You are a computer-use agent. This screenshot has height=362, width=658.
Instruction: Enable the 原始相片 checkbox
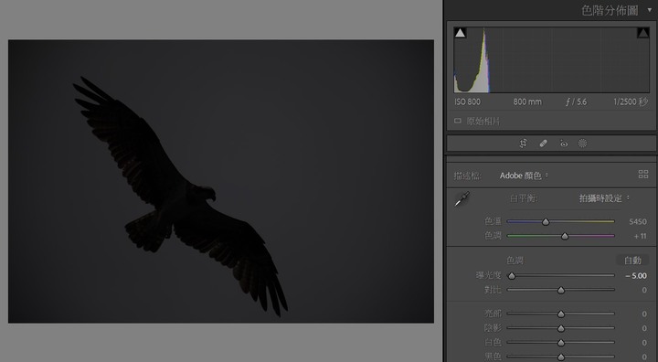tap(458, 121)
